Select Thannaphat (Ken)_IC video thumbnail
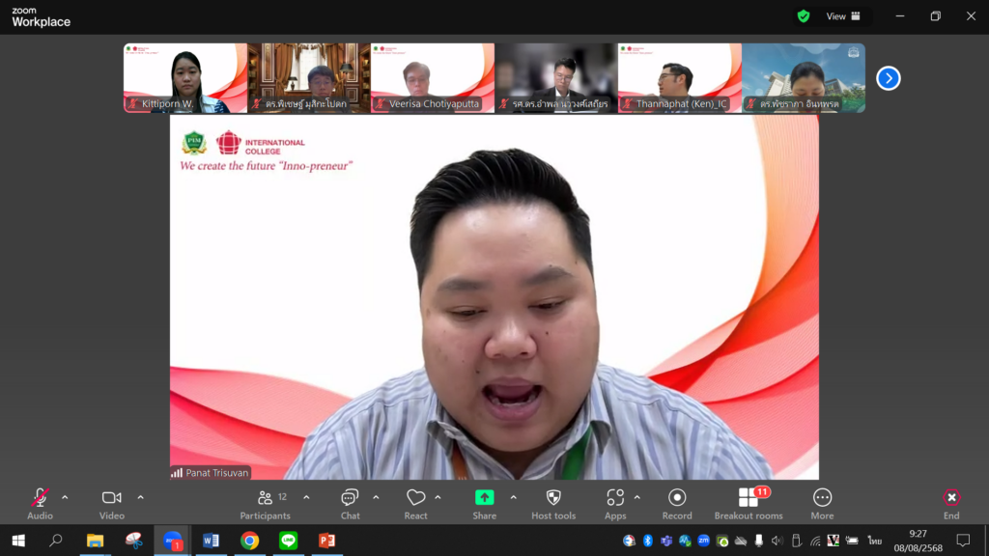Image resolution: width=989 pixels, height=556 pixels. 680,78
